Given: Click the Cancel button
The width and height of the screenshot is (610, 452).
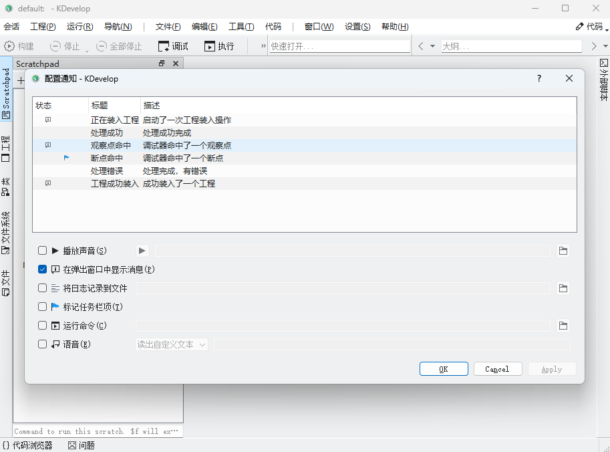Looking at the screenshot, I should point(498,369).
